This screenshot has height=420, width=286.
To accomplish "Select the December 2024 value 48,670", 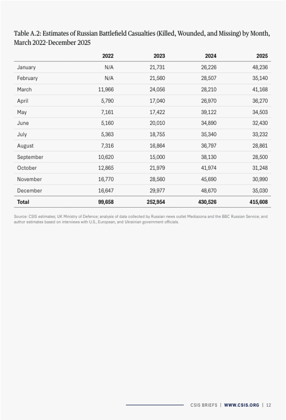I will 208,191.
